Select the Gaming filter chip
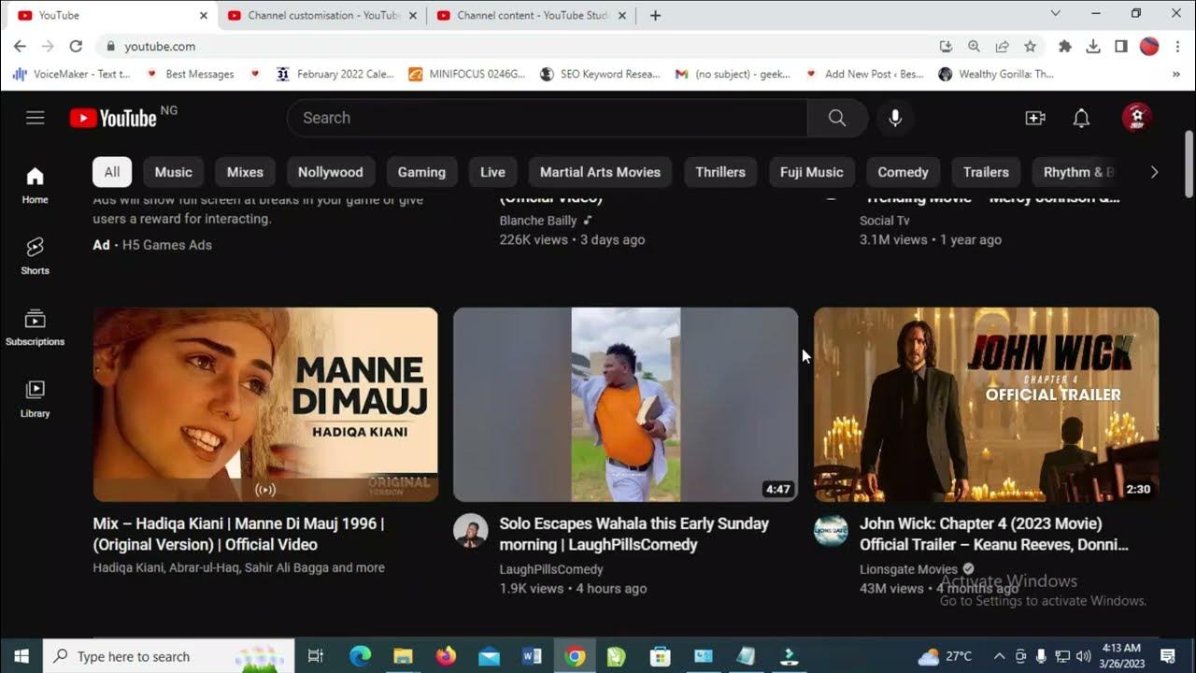 (x=421, y=172)
